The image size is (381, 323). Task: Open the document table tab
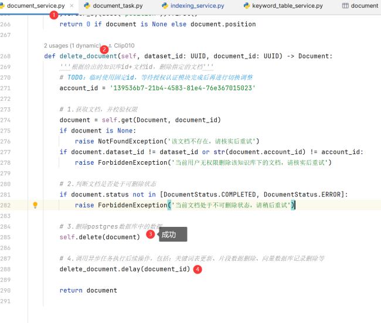(360, 6)
